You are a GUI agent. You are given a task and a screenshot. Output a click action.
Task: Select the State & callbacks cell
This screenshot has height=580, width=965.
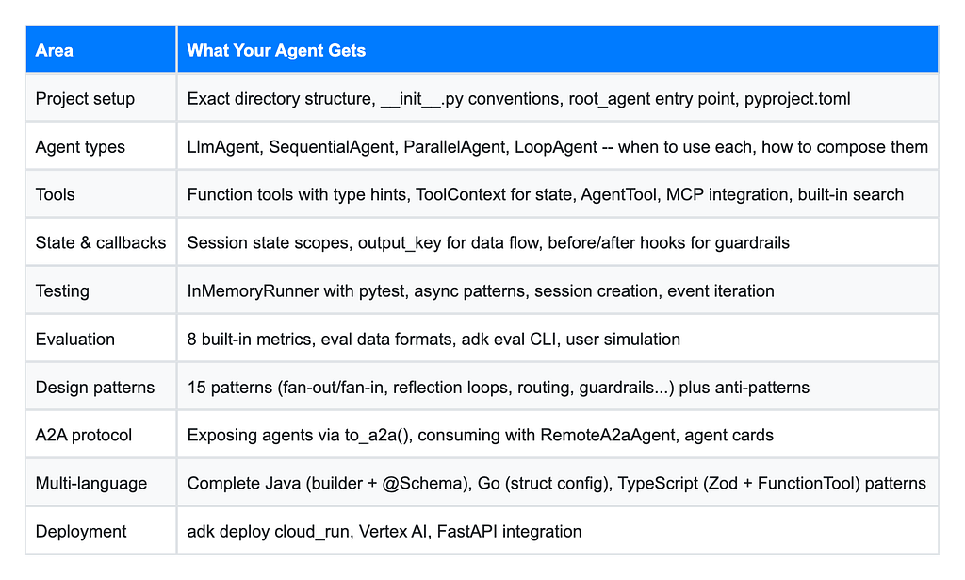tap(100, 242)
